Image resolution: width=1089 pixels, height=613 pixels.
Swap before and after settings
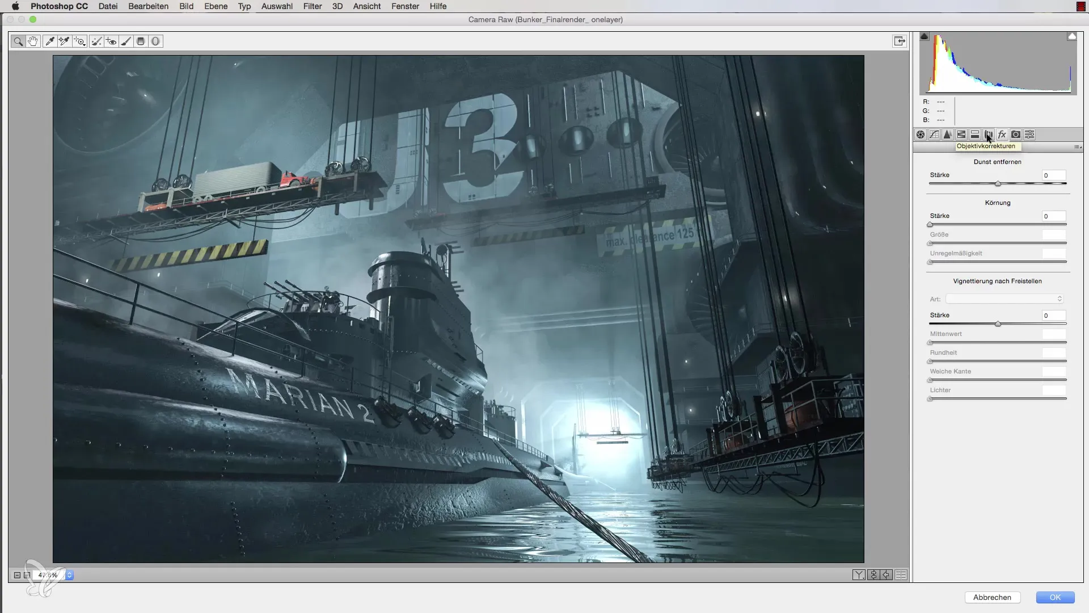tap(873, 575)
